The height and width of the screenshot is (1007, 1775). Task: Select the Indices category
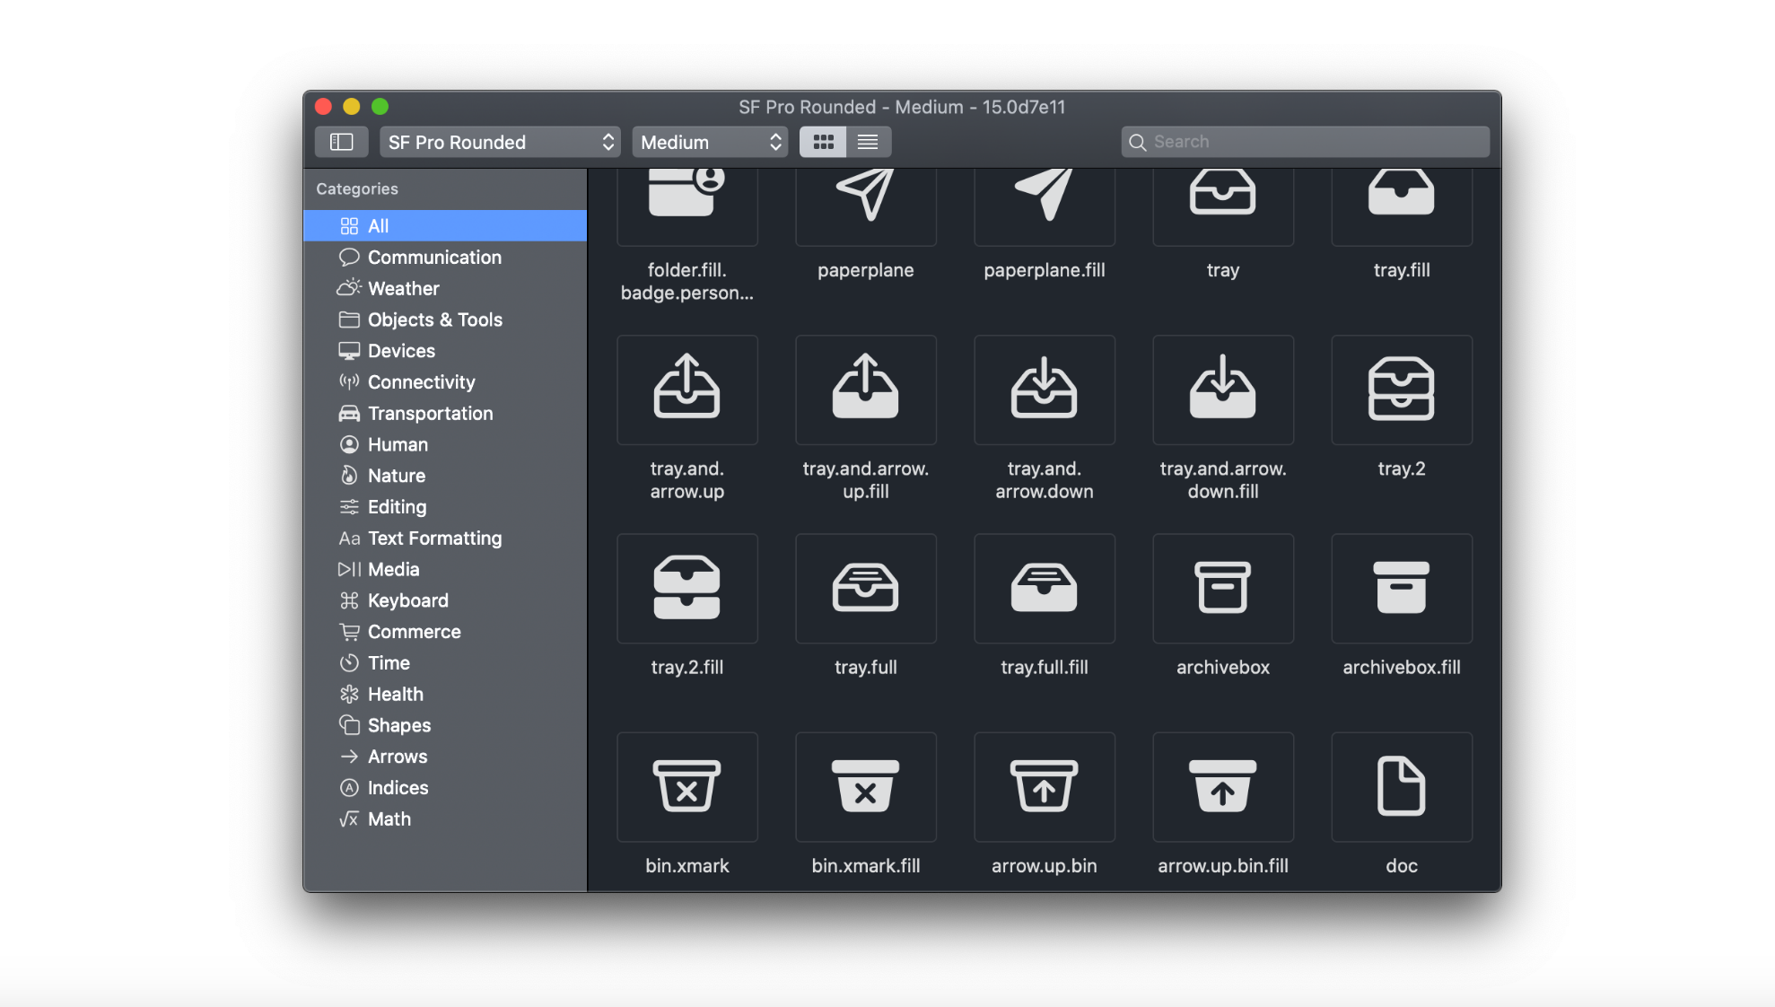coord(445,788)
